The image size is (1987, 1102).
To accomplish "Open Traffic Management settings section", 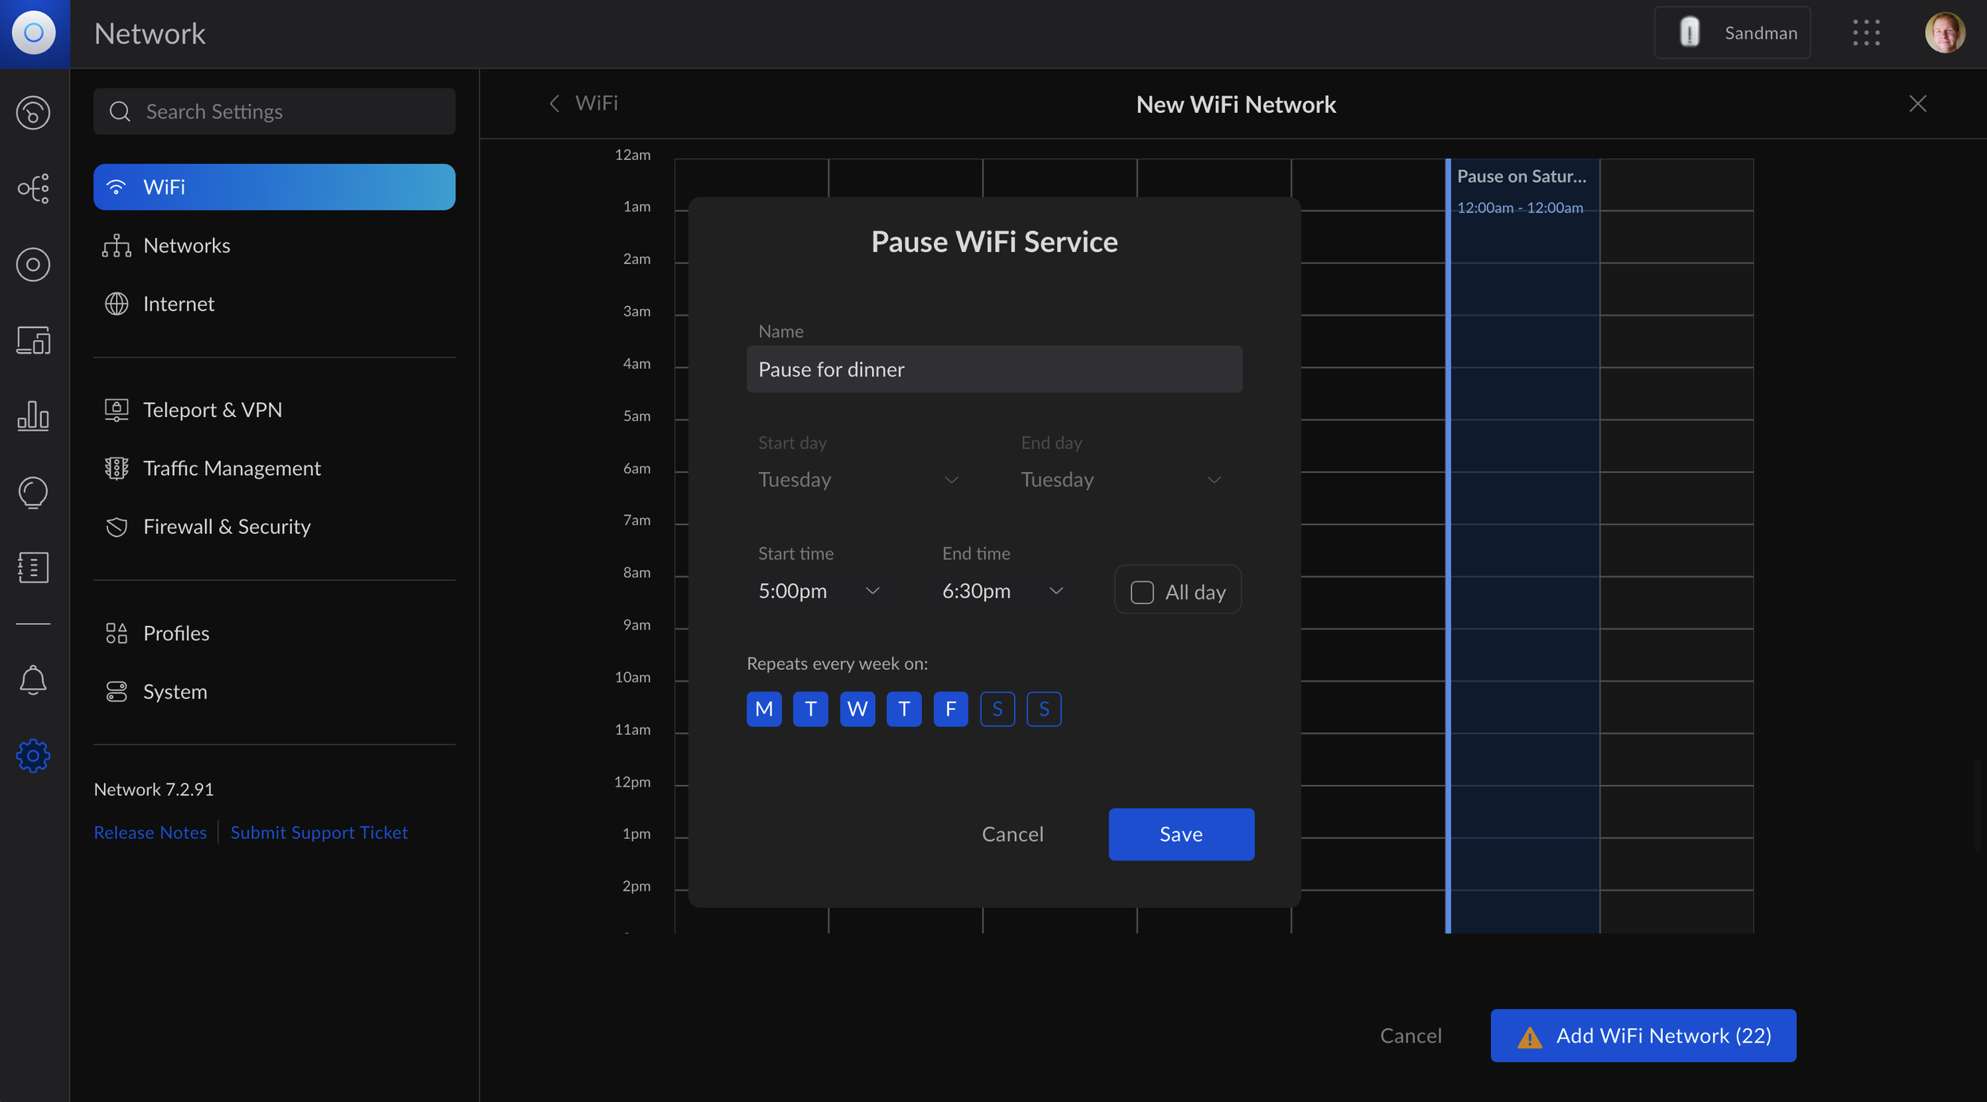I will tap(231, 468).
